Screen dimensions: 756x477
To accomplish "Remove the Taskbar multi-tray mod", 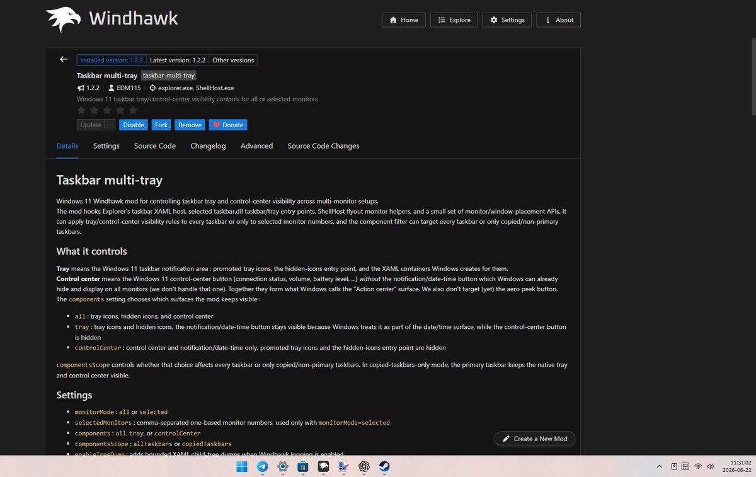I will [190, 125].
